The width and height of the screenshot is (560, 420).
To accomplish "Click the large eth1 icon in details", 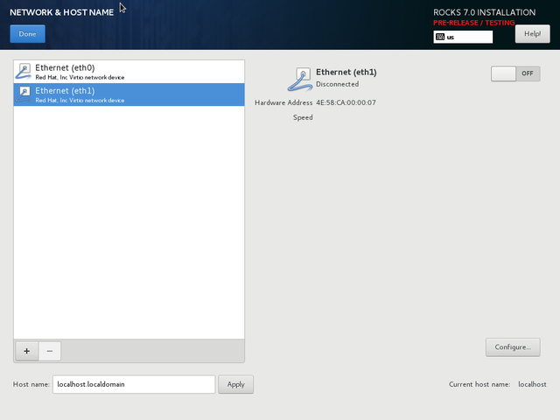I will (x=299, y=80).
